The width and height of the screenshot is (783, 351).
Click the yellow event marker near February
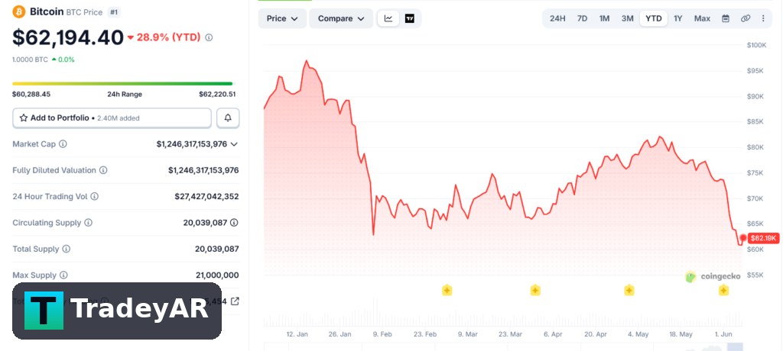click(x=447, y=290)
